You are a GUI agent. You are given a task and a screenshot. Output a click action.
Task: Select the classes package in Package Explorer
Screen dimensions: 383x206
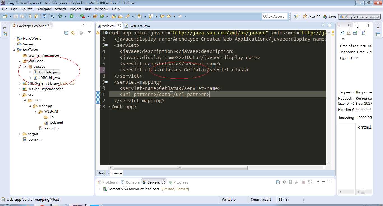(39, 67)
